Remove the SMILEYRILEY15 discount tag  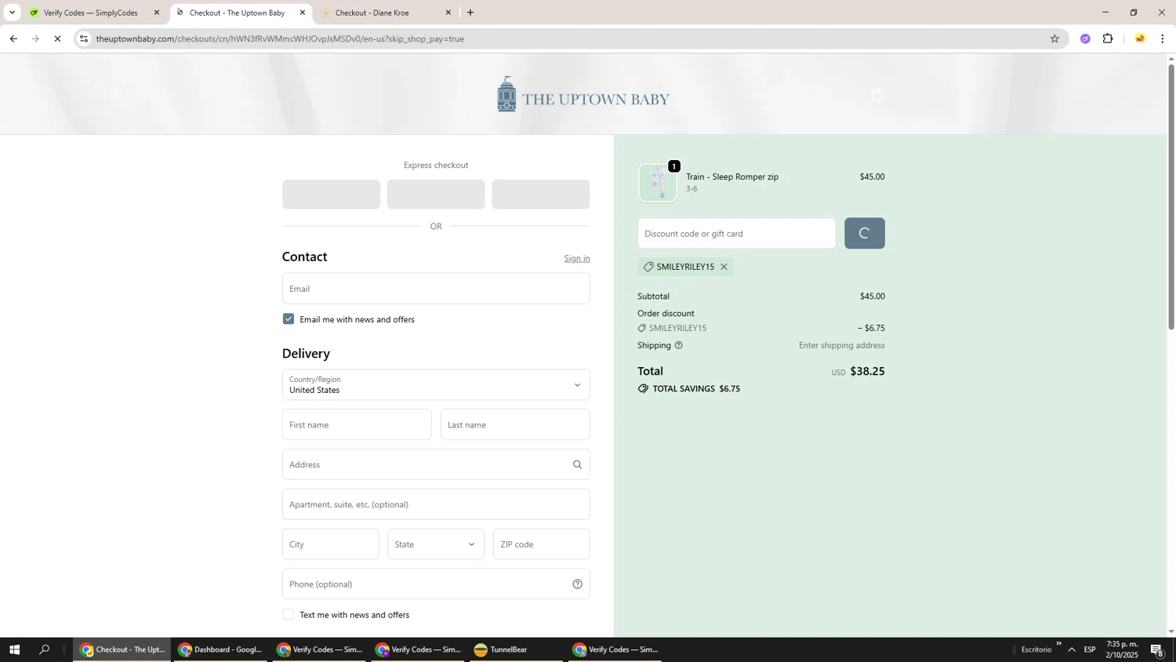click(724, 267)
